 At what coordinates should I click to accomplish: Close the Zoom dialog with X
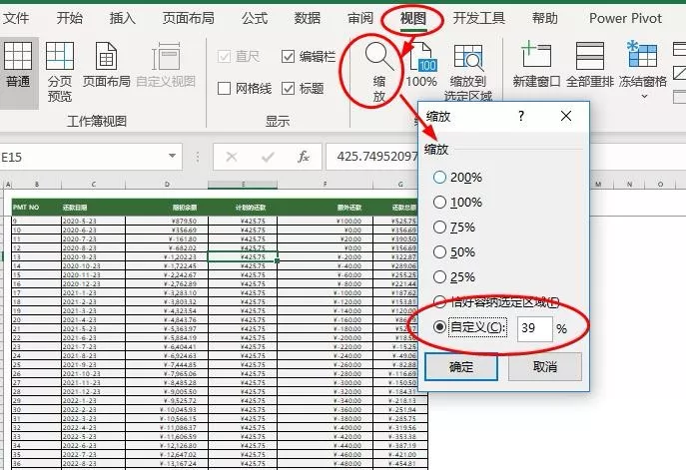(566, 116)
